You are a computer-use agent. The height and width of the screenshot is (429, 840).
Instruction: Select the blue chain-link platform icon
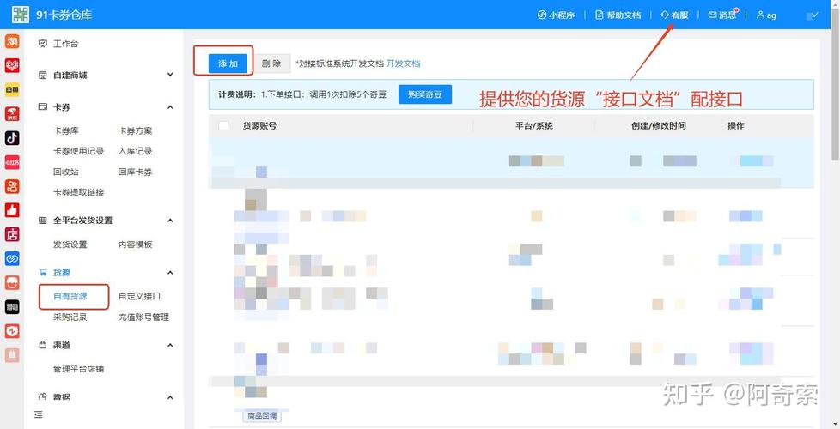click(12, 258)
